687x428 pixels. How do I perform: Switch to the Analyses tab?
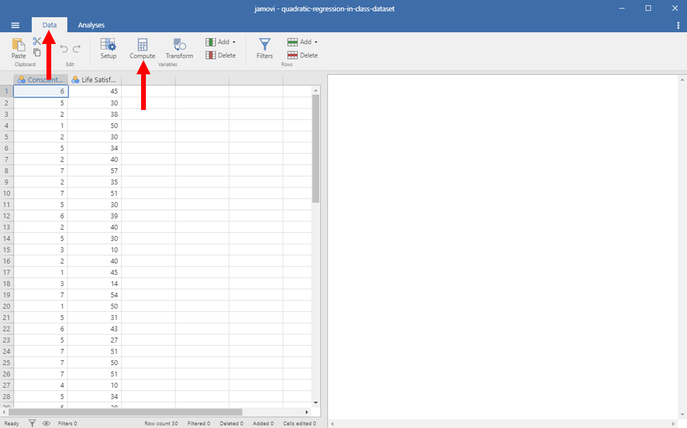pos(91,25)
